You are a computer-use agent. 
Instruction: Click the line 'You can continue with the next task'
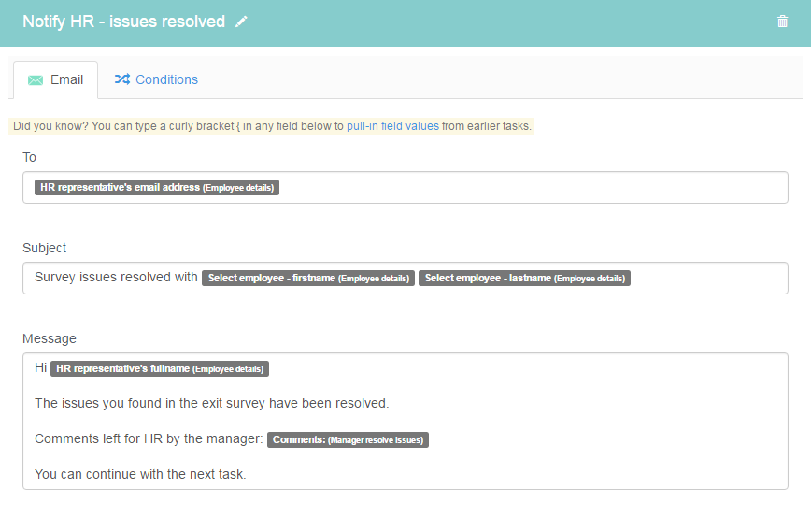(140, 474)
